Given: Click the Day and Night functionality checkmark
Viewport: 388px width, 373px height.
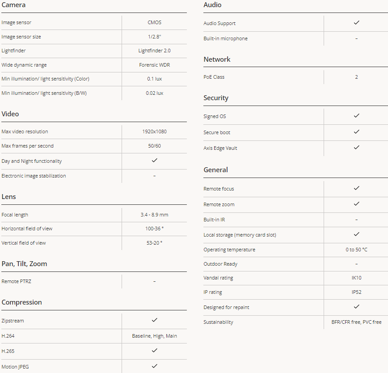Looking at the screenshot, I should click(x=154, y=161).
